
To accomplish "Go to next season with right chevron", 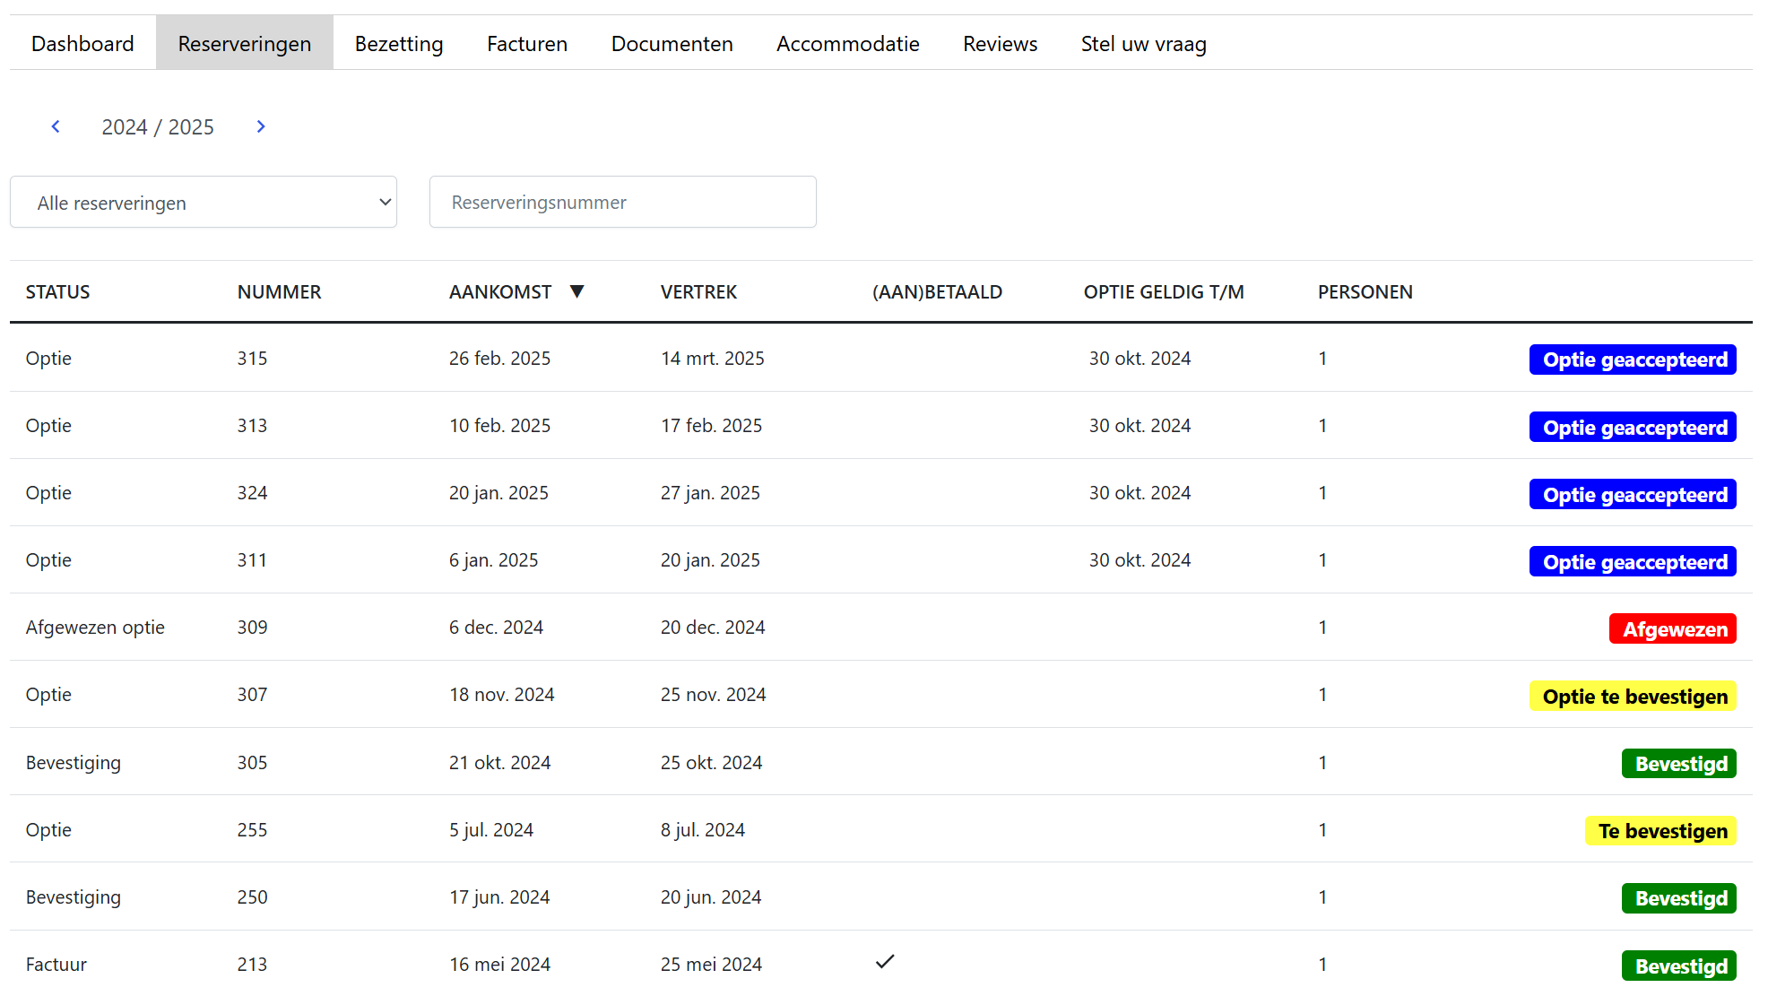I will (261, 126).
